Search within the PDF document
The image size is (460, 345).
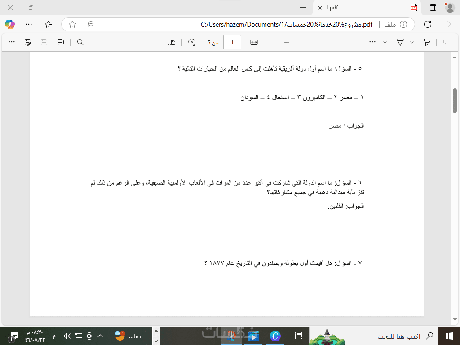(x=80, y=42)
